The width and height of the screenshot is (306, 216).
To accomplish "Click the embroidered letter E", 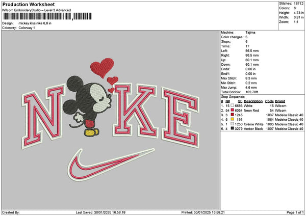I will pyautogui.click(x=181, y=118).
